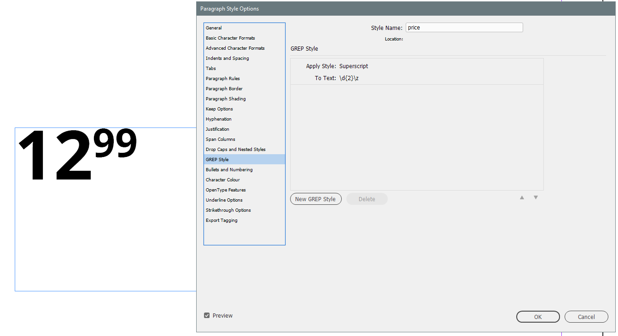Screen dimensions: 618x336
Task: Switch to Drop Caps and Nested Styles
Action: point(235,150)
